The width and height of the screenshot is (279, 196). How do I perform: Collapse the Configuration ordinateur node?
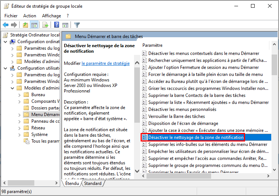(x=6, y=42)
